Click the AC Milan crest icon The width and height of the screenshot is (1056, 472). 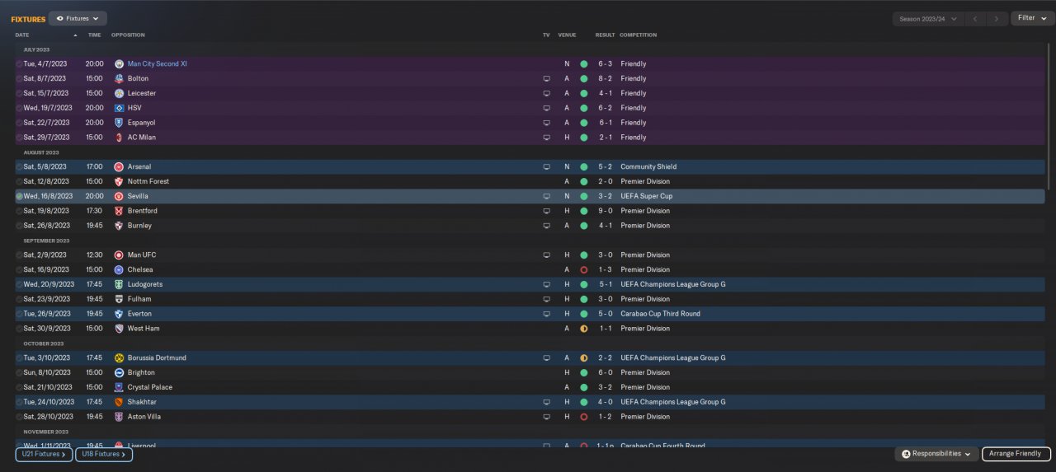tap(119, 138)
